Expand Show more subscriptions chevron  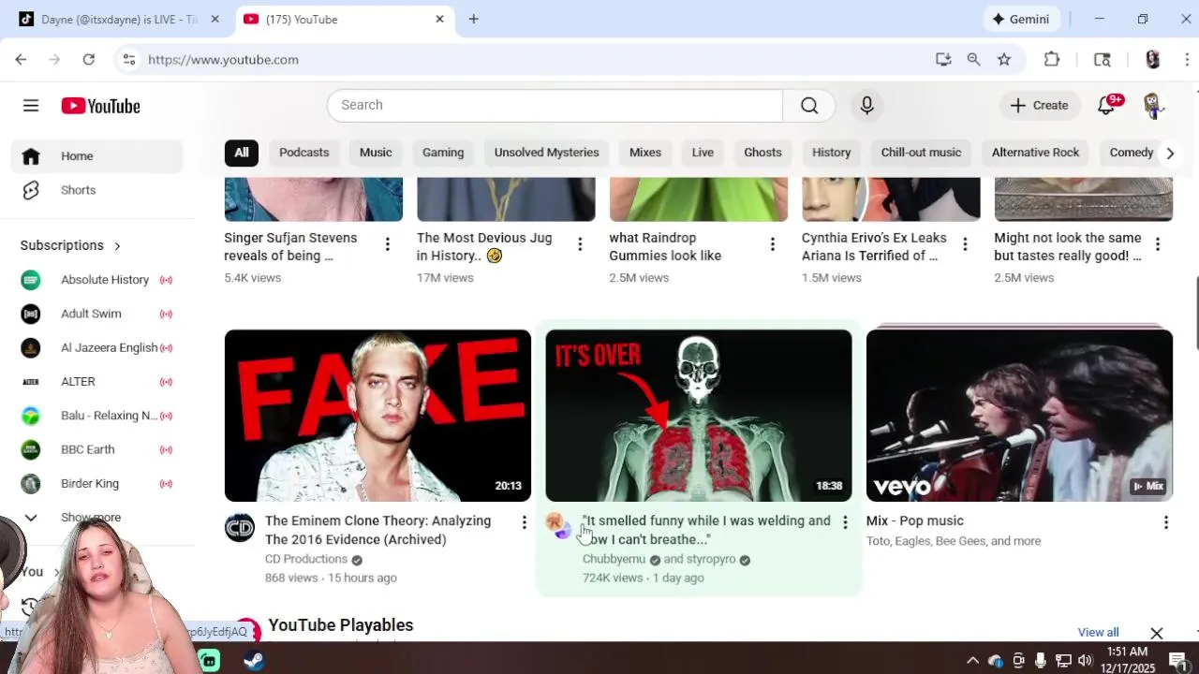tap(31, 518)
